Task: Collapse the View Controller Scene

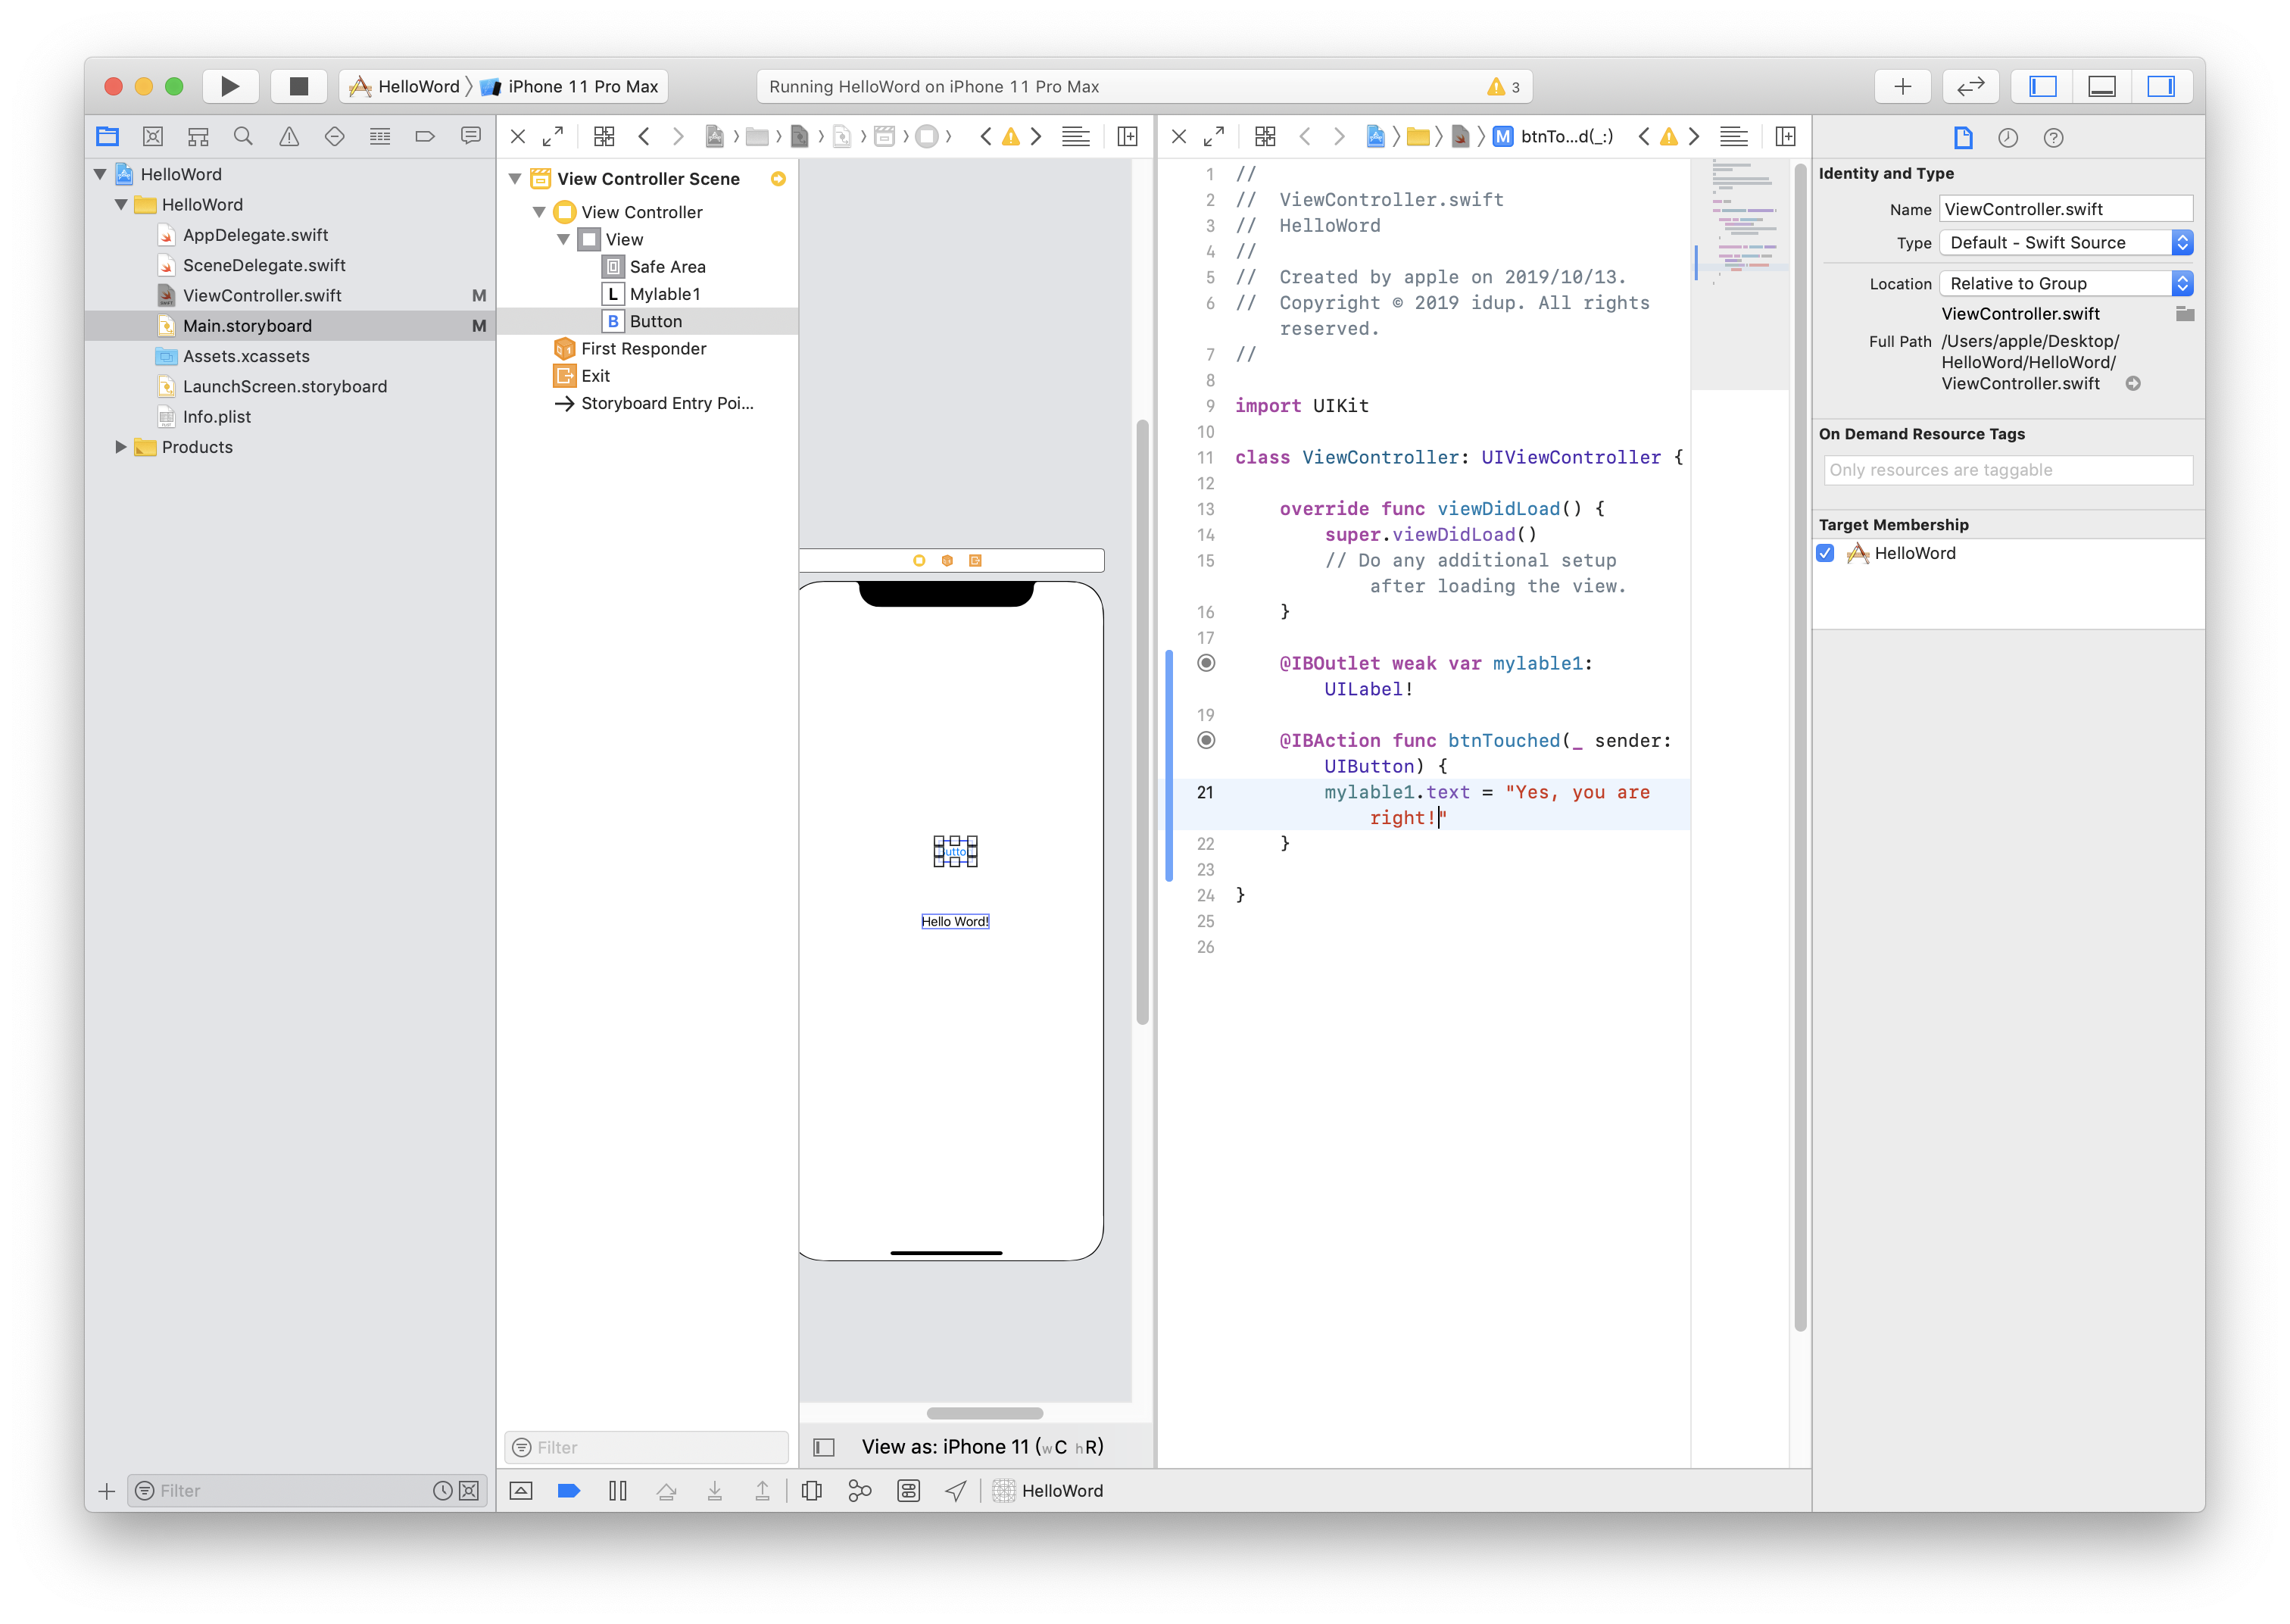Action: tap(516, 179)
